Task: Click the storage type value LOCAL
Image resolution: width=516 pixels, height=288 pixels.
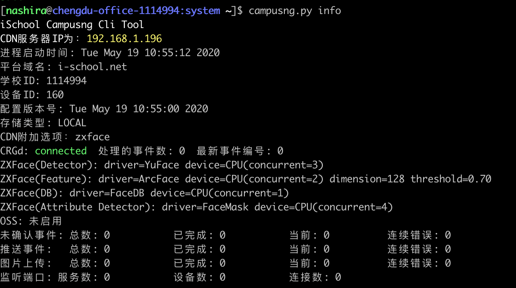Action: point(72,123)
